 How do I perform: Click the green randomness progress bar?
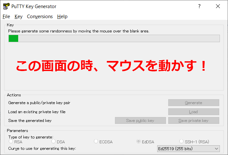point(114,39)
